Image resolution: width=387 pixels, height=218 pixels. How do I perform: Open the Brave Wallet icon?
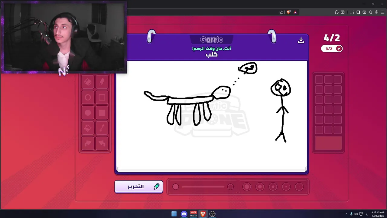tap(364, 12)
